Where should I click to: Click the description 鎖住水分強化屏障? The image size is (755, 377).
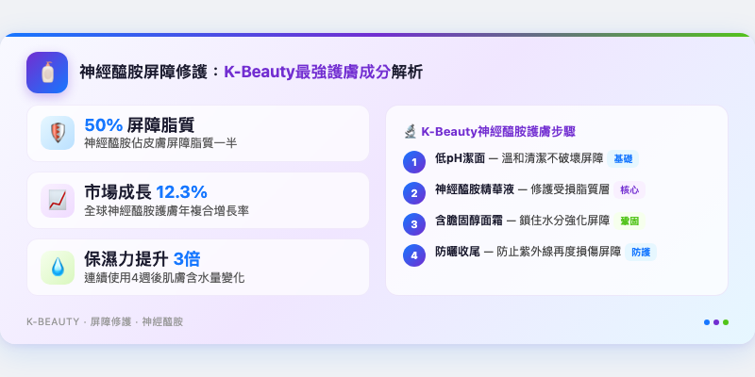click(564, 221)
